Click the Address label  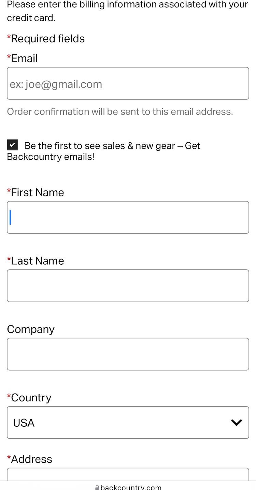pos(31,459)
